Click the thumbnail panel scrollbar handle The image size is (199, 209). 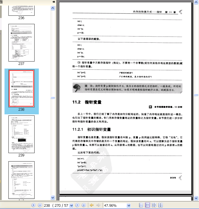[x=53, y=98]
